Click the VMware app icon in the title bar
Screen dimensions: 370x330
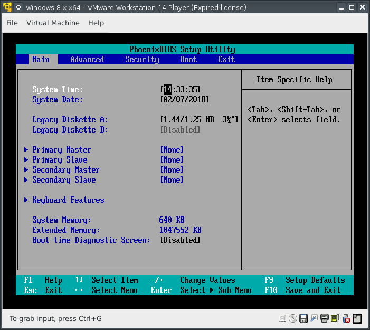[7, 7]
